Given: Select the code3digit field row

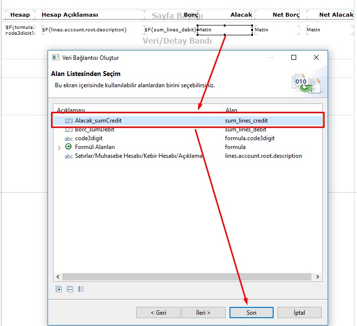Looking at the screenshot, I should tap(188, 138).
